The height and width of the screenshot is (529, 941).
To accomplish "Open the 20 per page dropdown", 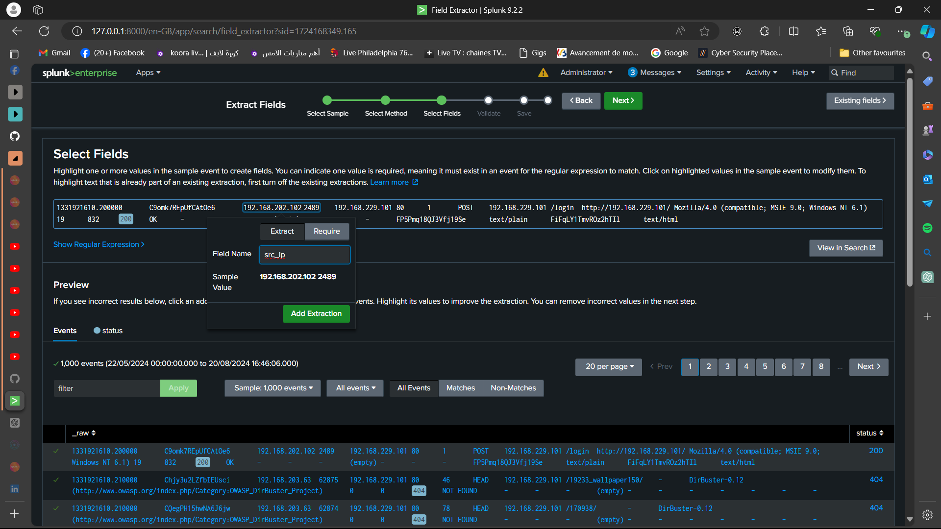I will [x=609, y=367].
